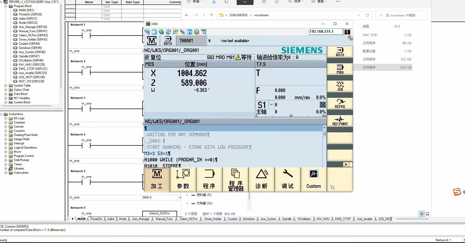
Task: Switch to the Spindle tab
Action: (x=287, y=219)
